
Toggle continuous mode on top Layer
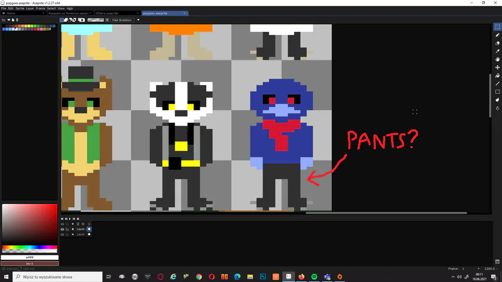(x=73, y=229)
